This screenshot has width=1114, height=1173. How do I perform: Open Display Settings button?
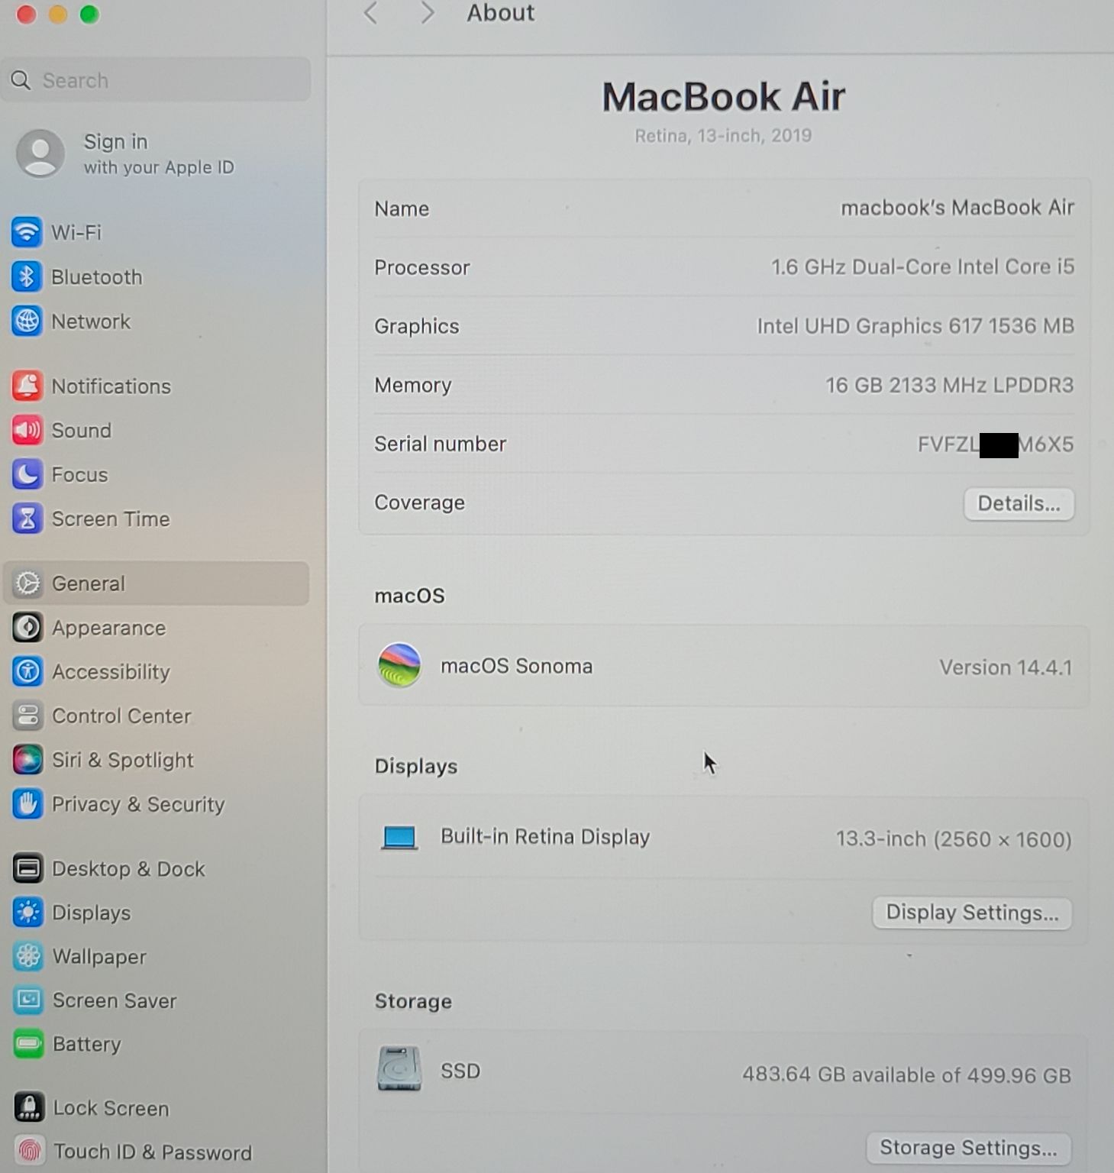click(x=971, y=913)
